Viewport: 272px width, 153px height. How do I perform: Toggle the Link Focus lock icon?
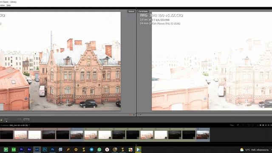[1, 119]
